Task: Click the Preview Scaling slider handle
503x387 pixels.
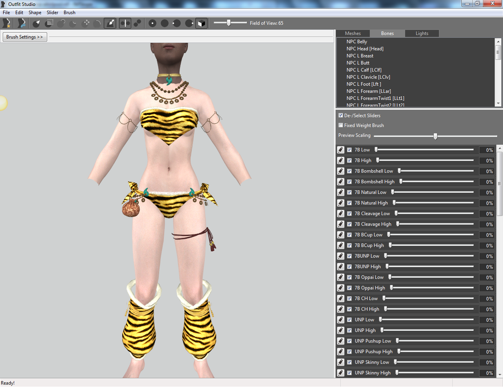Action: [x=435, y=136]
